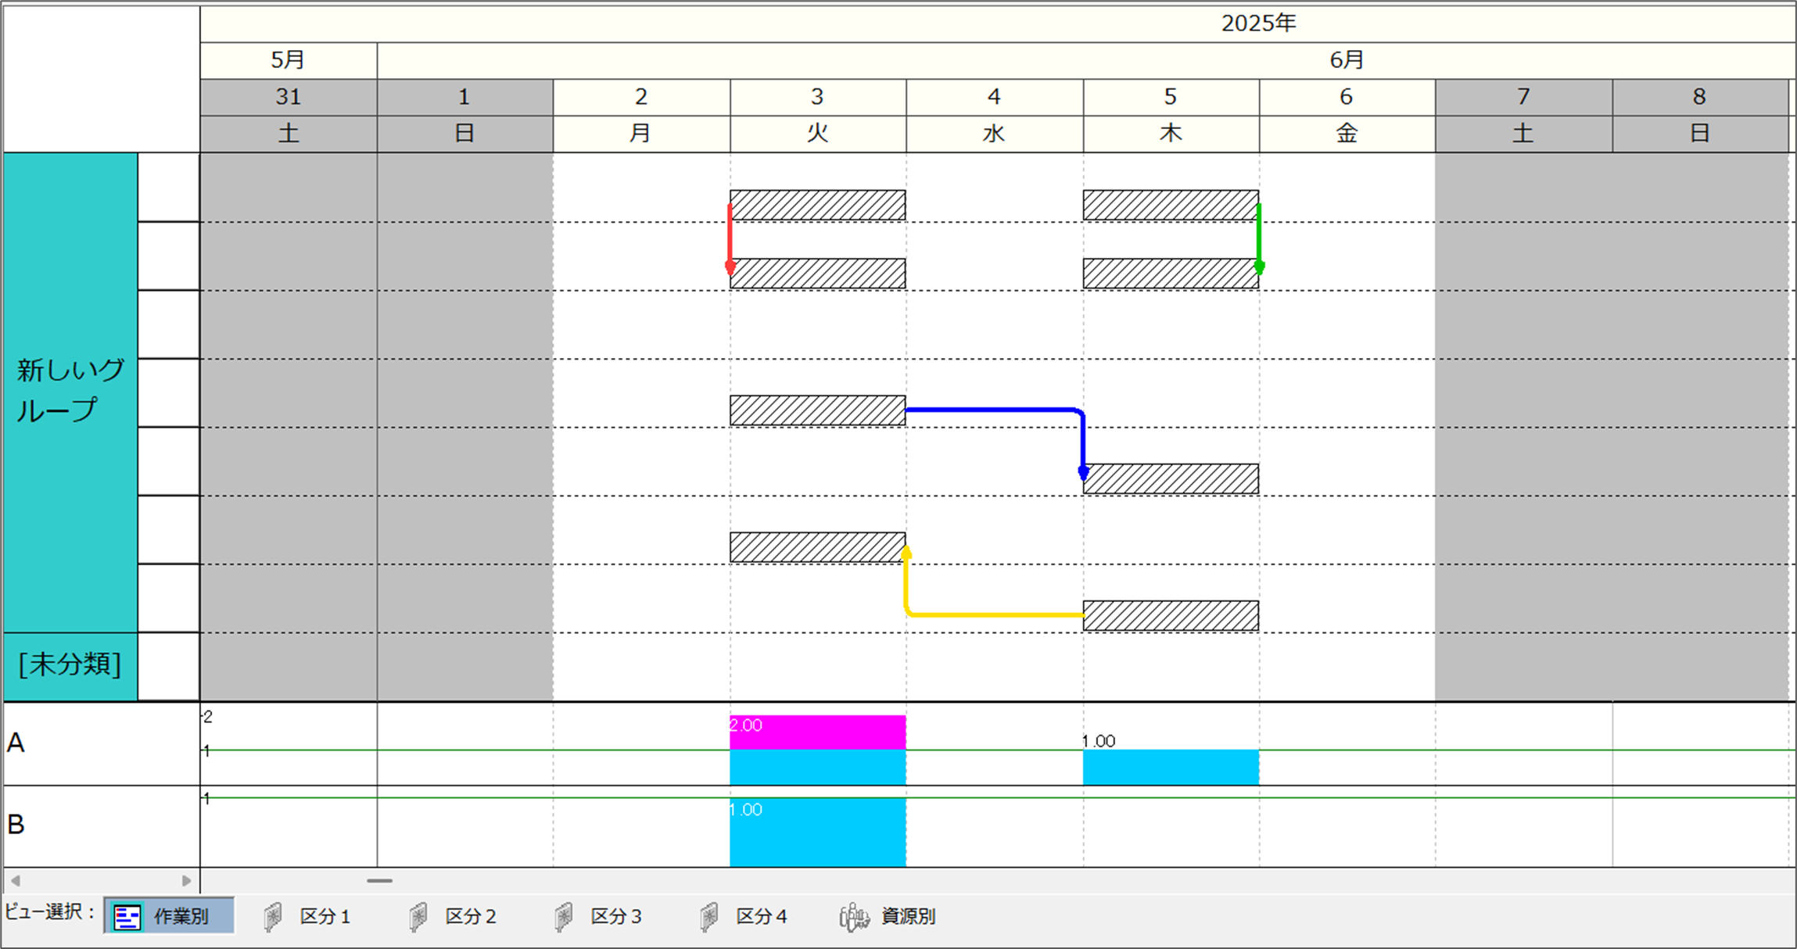This screenshot has height=949, width=1797.
Task: Open the 資源別 resource view icon
Action: click(854, 916)
